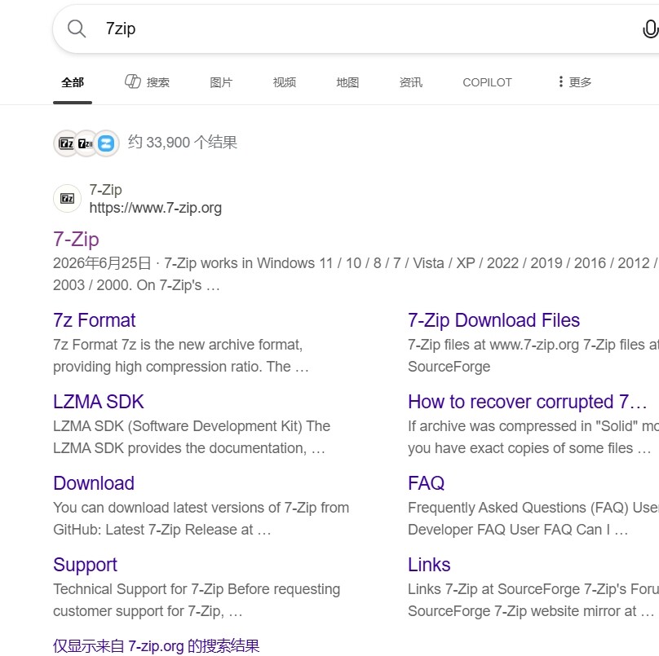This screenshot has width=659, height=656.
Task: Open the 7-Zip Download Files sublink
Action: click(493, 320)
